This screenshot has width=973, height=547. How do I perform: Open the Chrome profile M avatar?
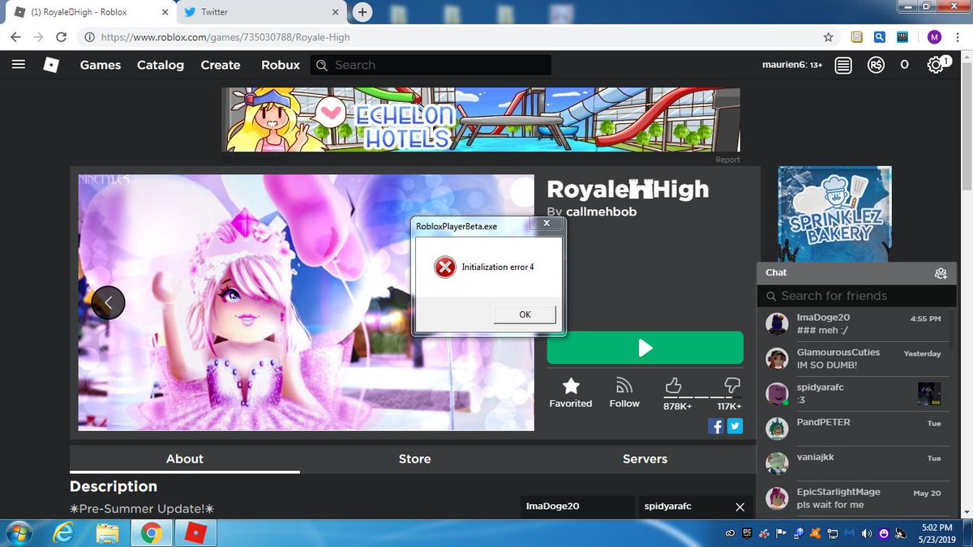(934, 37)
